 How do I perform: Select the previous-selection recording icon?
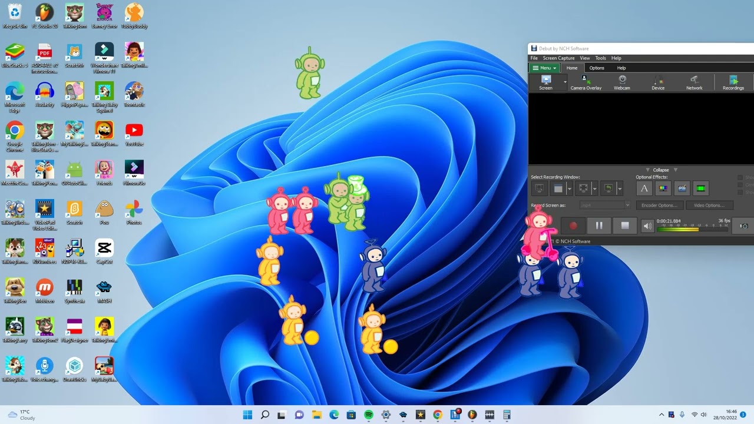[x=609, y=188]
